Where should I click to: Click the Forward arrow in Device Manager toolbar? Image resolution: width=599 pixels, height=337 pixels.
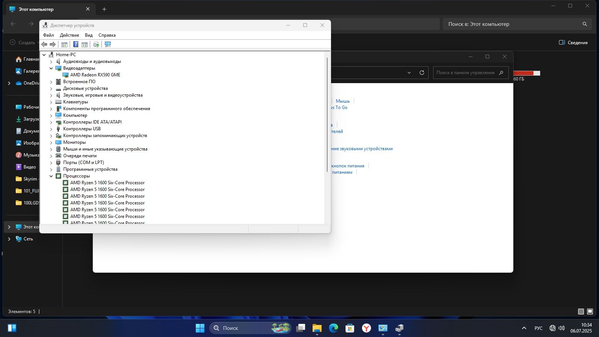(x=53, y=44)
